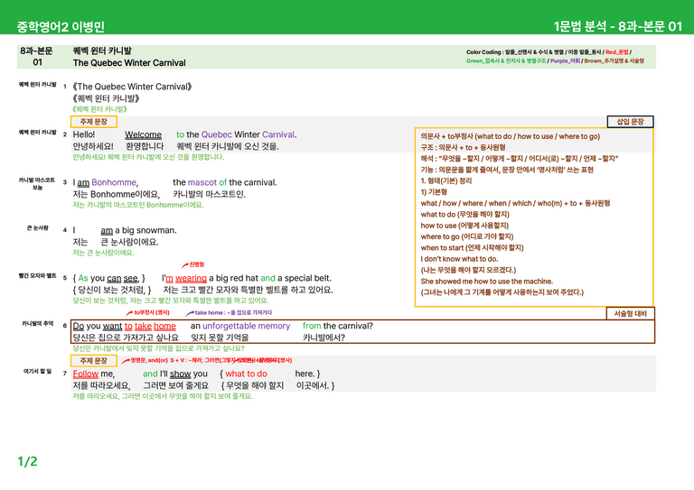This screenshot has height=490, width=694.
Task: Click the underlined word "Welcome"
Action: pyautogui.click(x=143, y=134)
